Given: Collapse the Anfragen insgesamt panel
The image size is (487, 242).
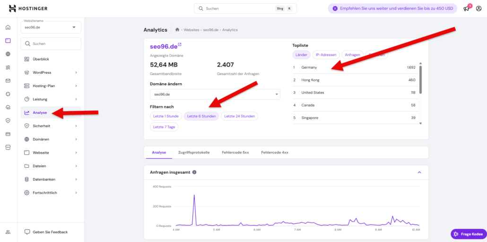Looking at the screenshot, I should point(419,172).
